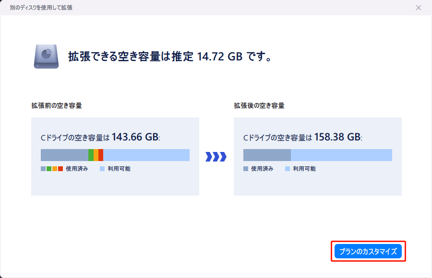Click the 158.38 GB free space value
Screen dimensions: 432x278
pyautogui.click(x=337, y=137)
